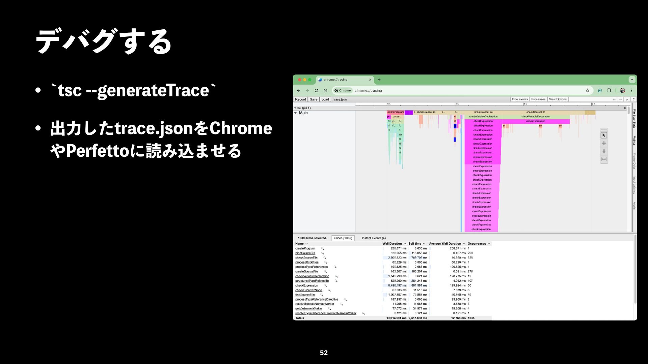Viewport: 648px width, 364px height.
Task: Collapse the Main thread track
Action: tap(295, 113)
